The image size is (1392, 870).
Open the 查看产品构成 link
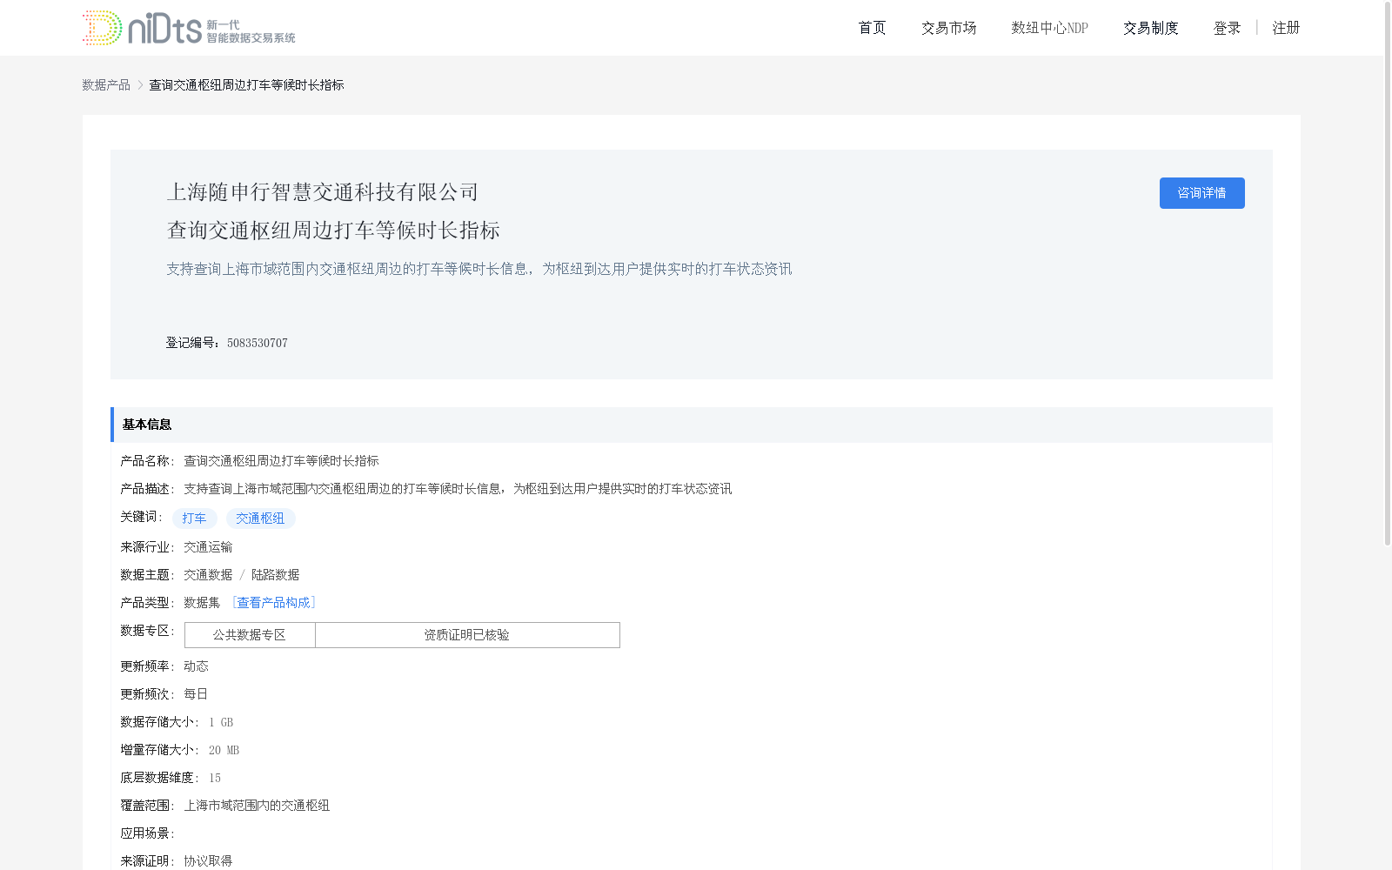click(273, 602)
